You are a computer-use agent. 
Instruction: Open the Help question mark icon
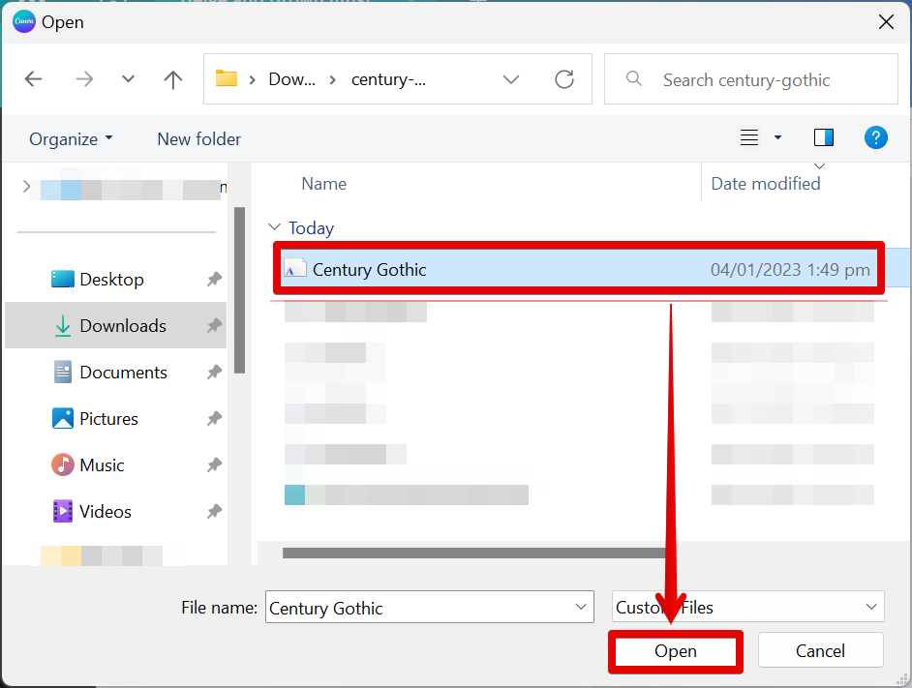tap(875, 137)
